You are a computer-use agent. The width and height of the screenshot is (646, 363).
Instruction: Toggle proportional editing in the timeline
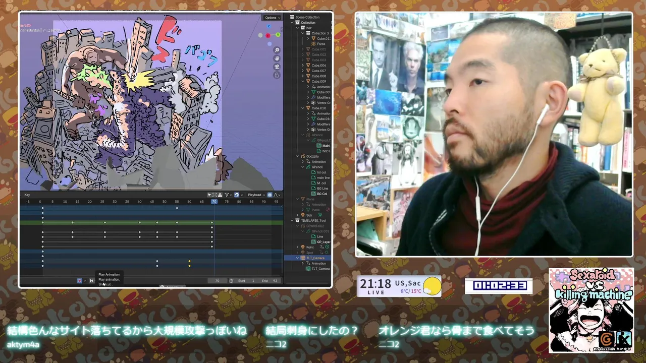tap(270, 195)
